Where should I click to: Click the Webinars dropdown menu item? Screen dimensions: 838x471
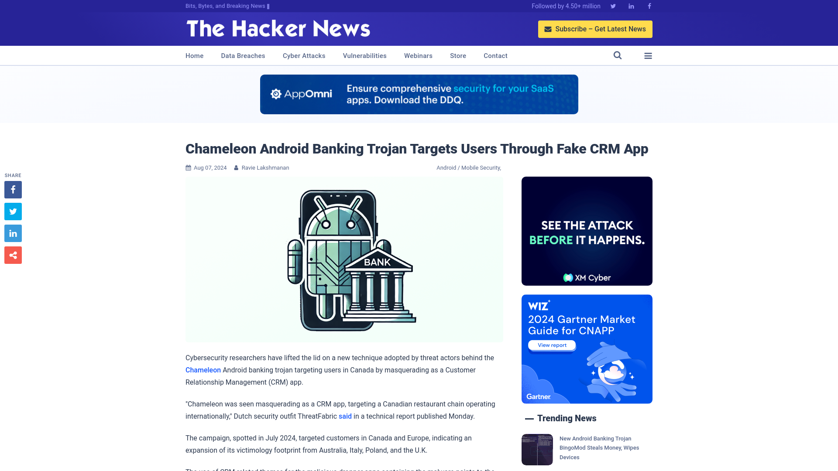pos(419,55)
